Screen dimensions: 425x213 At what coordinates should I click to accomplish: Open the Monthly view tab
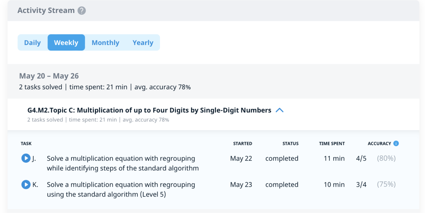105,43
